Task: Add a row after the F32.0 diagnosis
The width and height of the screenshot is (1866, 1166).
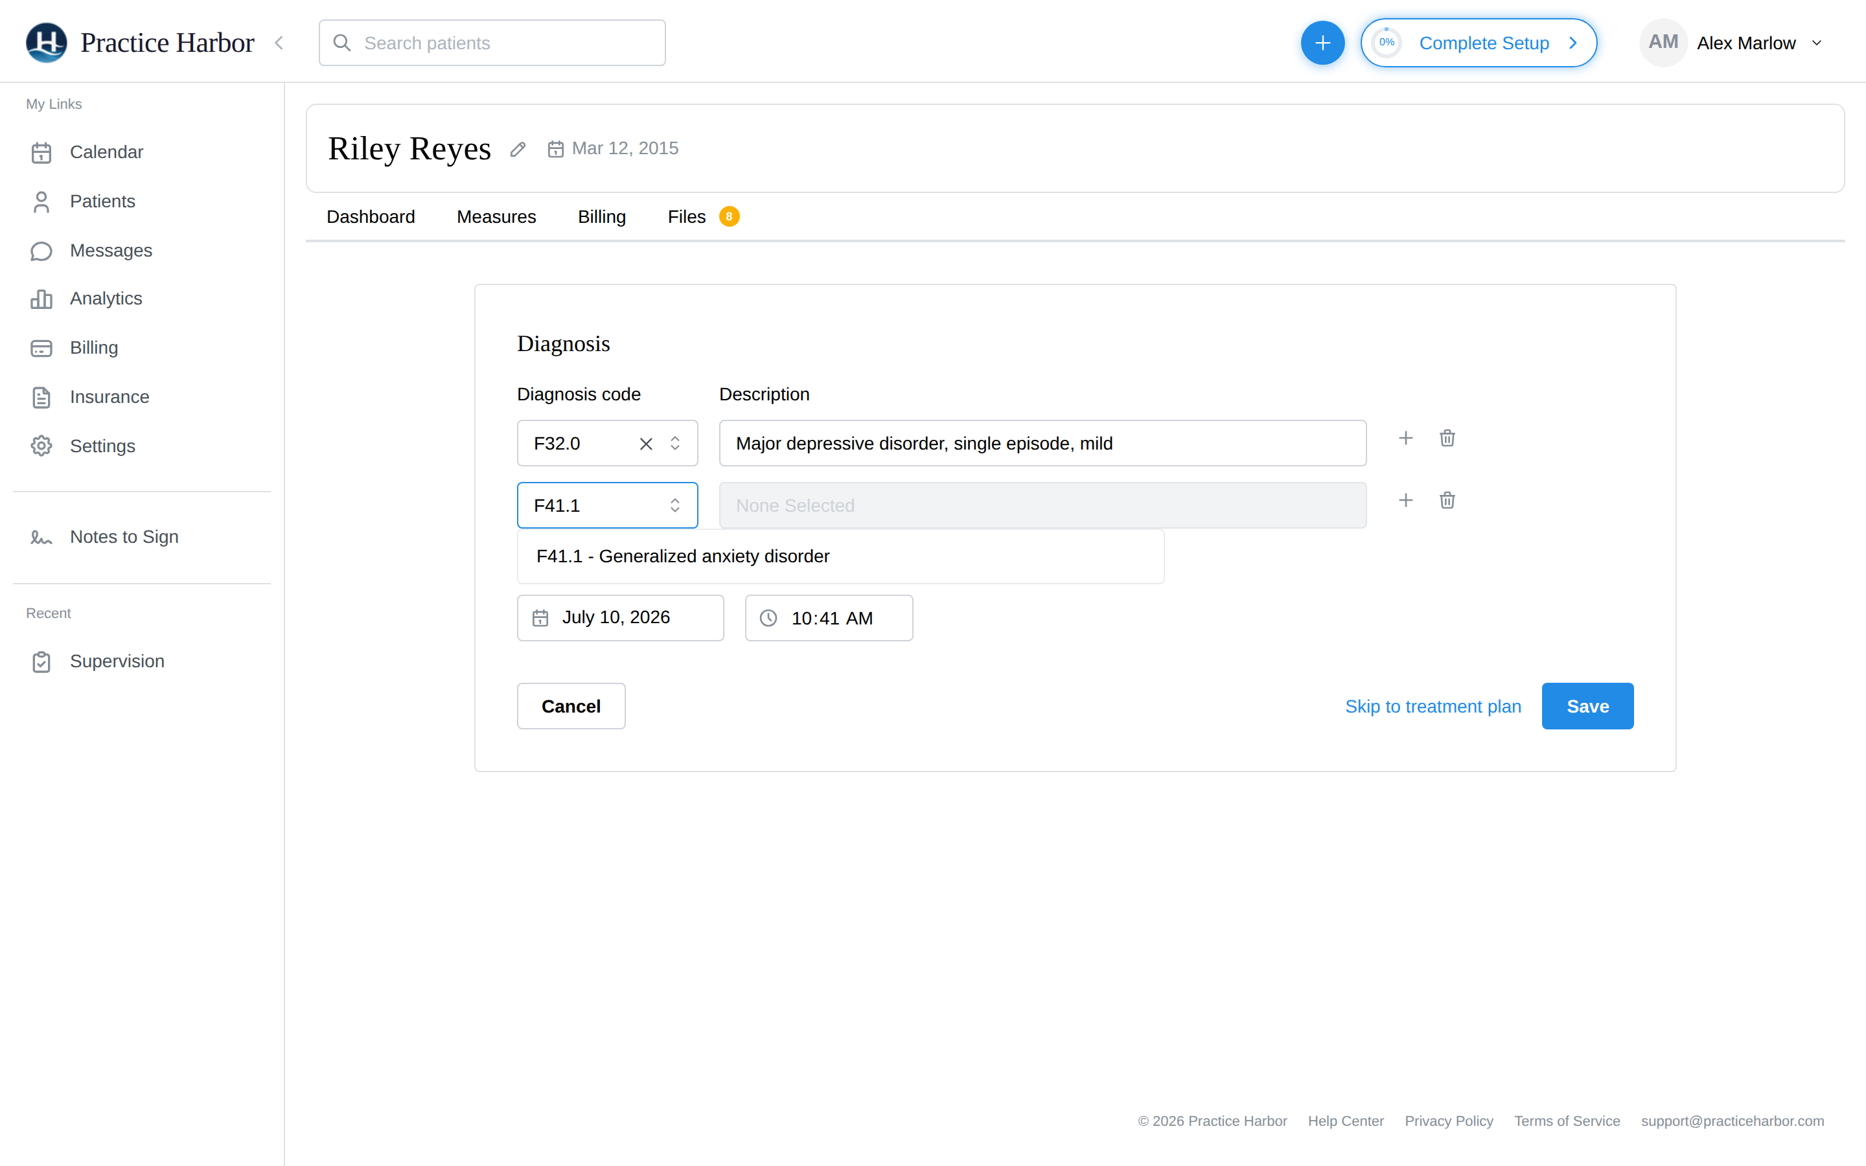Action: pyautogui.click(x=1406, y=438)
